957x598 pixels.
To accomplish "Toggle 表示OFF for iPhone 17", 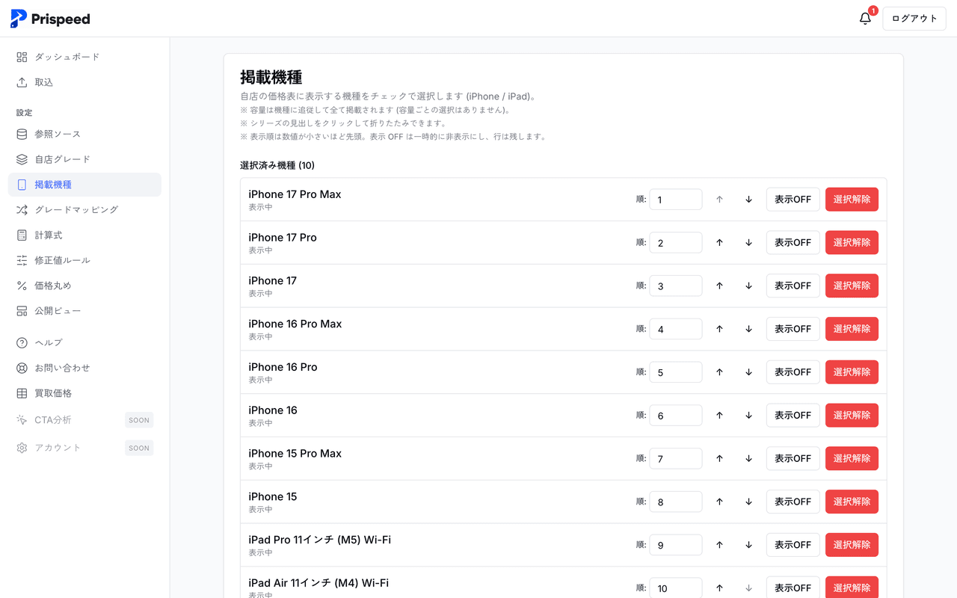I will (x=793, y=286).
